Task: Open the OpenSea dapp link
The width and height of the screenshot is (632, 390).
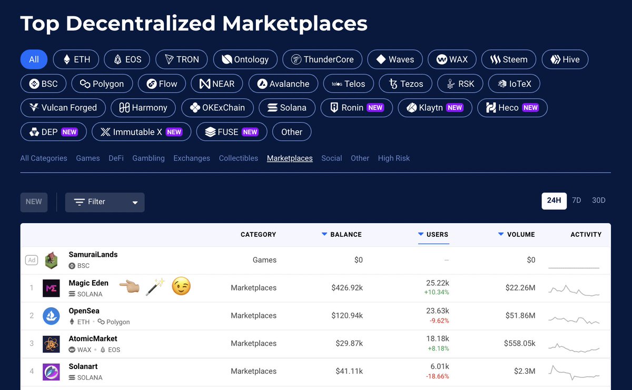Action: (x=84, y=311)
